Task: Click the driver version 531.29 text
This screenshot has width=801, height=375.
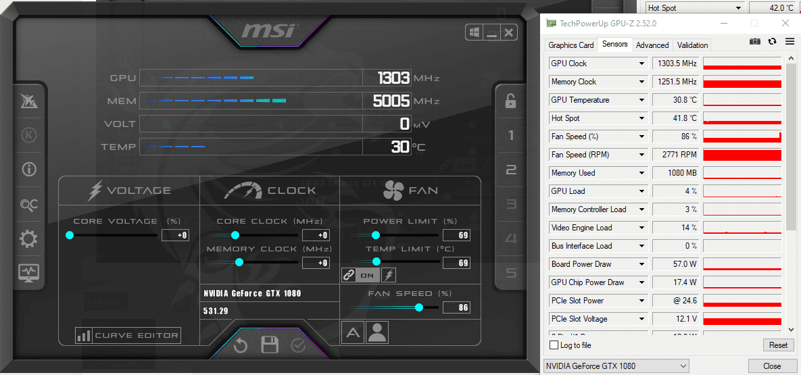Action: coord(216,310)
